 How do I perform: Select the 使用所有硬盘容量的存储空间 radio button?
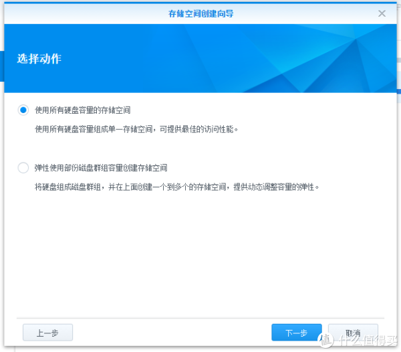[x=23, y=110]
